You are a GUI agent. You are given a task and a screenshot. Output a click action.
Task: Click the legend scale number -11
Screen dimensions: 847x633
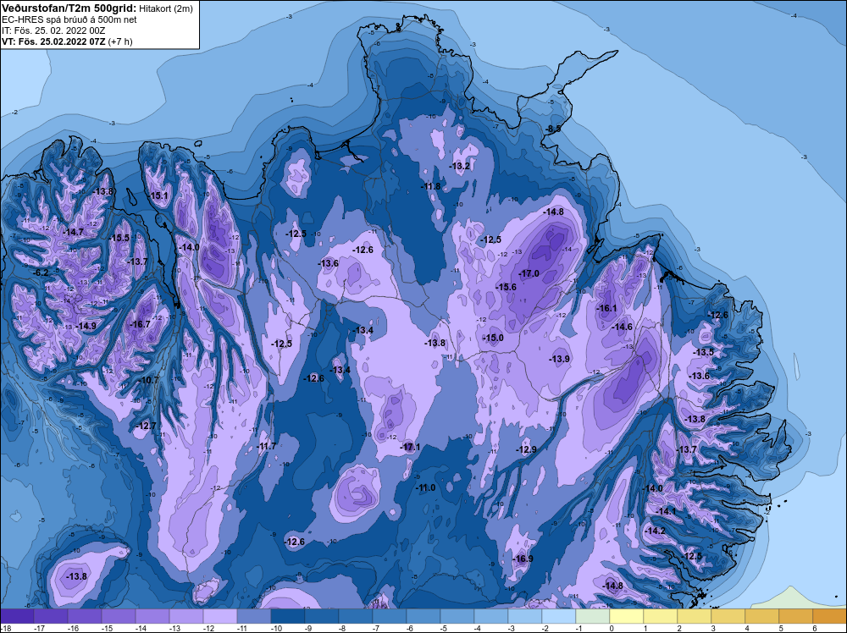click(242, 628)
